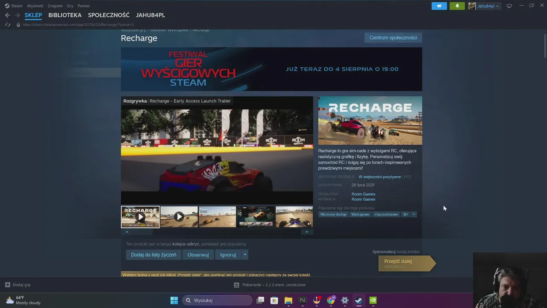Screen dimensions: 547x308
Task: Open the Znajomi menu
Action: 55,6
